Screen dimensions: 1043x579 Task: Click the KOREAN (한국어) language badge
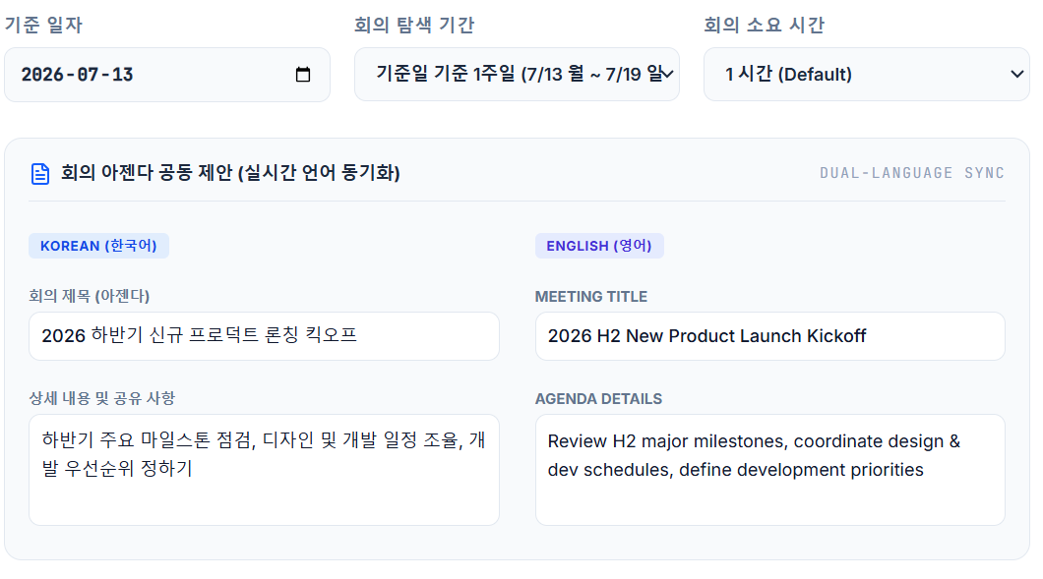98,246
